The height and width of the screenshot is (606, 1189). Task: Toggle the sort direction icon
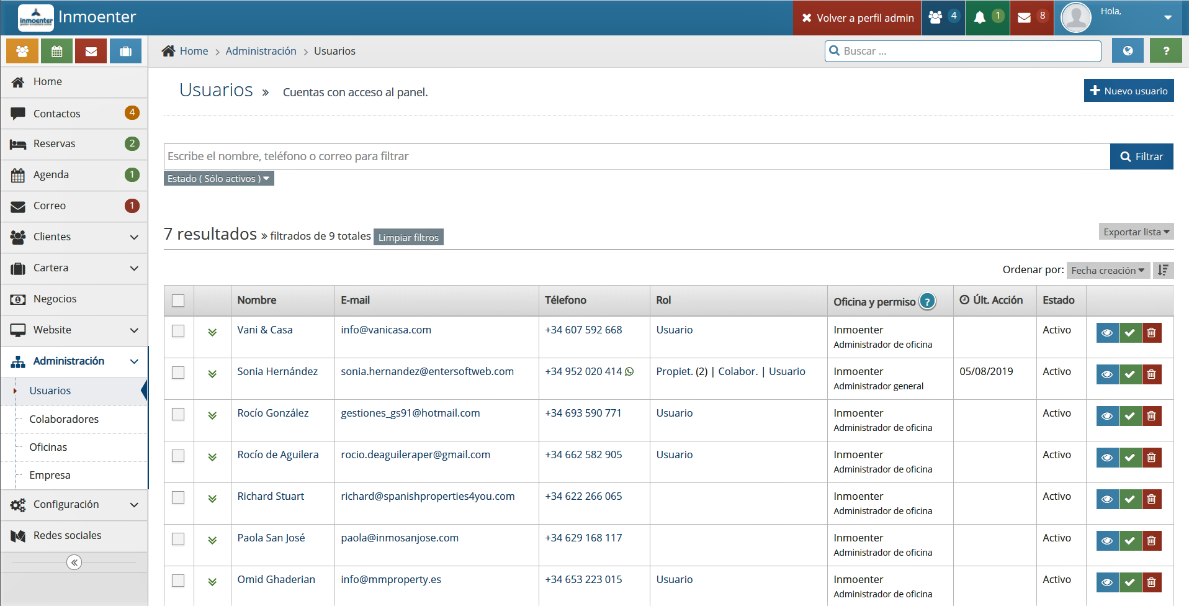pyautogui.click(x=1163, y=270)
